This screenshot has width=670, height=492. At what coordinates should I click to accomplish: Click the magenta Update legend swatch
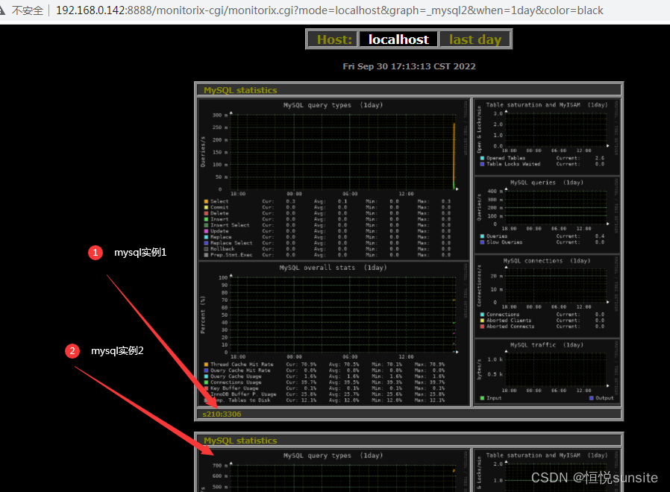[207, 231]
